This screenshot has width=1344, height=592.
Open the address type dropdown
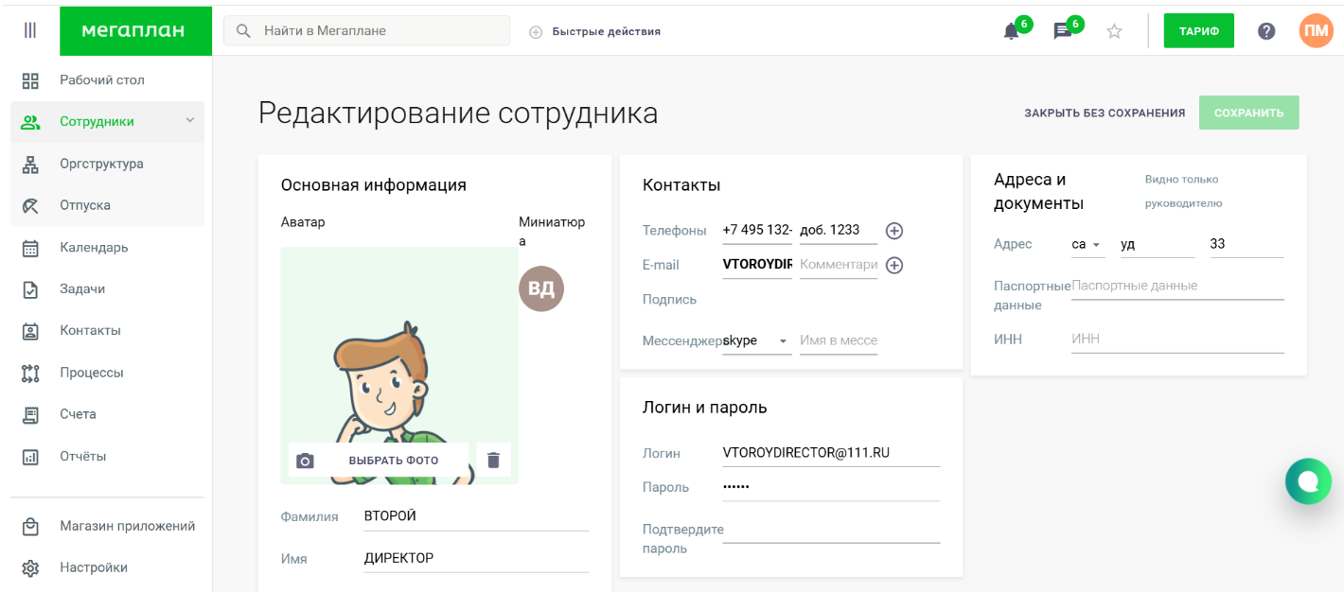(1088, 245)
